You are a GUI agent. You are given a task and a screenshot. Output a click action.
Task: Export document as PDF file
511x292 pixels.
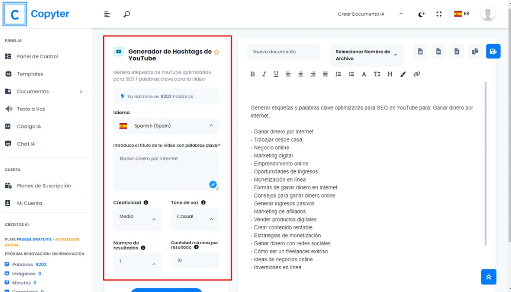pos(438,52)
